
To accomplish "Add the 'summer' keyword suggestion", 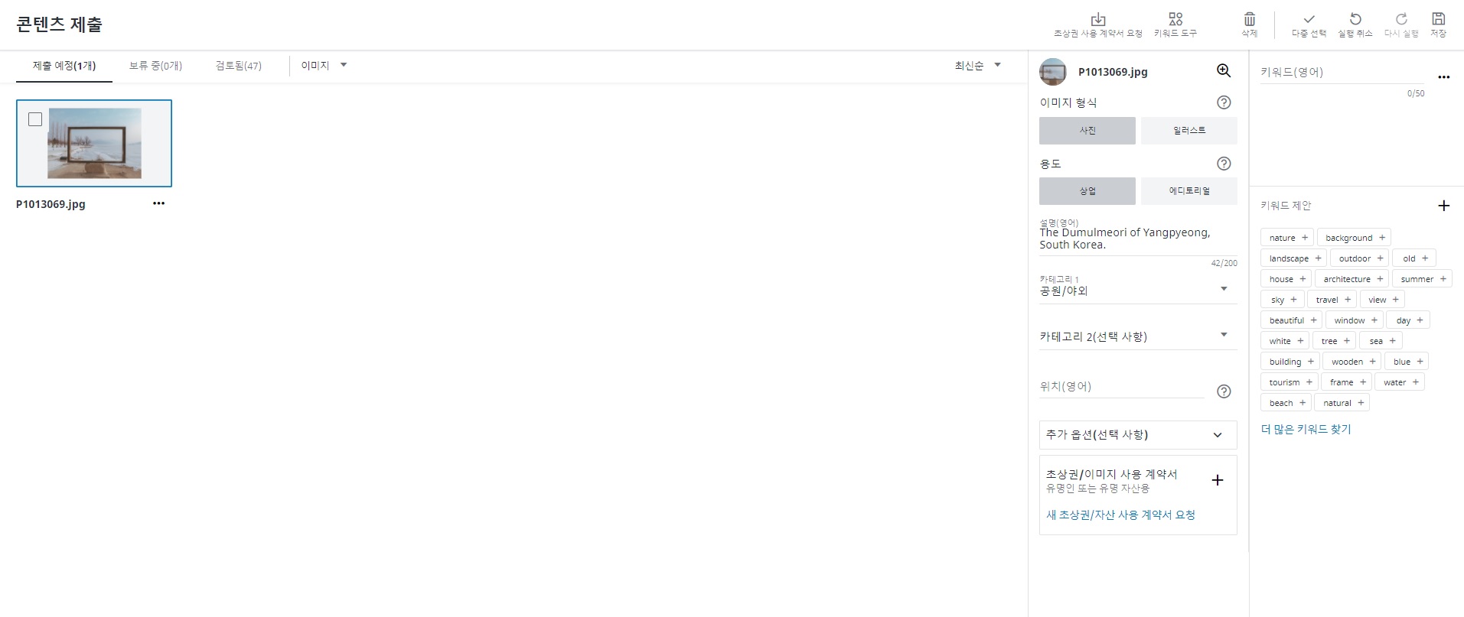I will [1422, 279].
